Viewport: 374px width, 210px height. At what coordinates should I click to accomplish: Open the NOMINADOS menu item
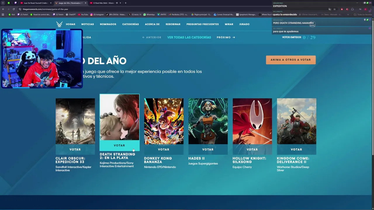(x=108, y=24)
